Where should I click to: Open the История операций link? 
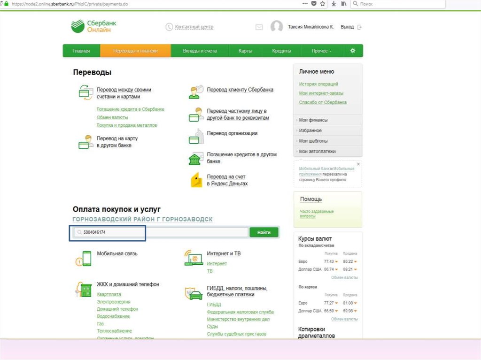pos(318,84)
